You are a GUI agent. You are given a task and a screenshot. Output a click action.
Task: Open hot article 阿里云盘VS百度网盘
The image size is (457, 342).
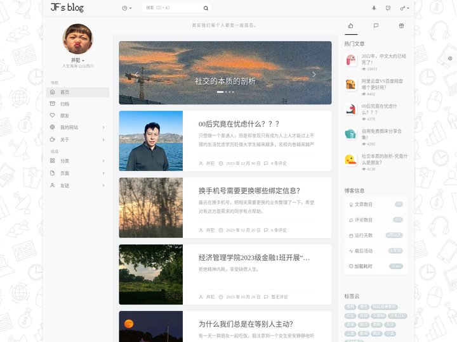click(382, 84)
